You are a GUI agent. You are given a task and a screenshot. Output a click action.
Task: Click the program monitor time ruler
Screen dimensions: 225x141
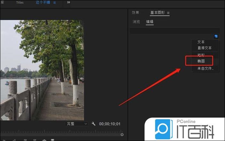62,131
